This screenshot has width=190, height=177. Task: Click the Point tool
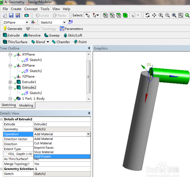pyautogui.click(x=80, y=42)
